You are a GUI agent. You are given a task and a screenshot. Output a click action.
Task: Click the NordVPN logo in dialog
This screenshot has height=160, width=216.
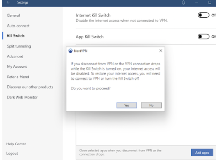point(71,51)
